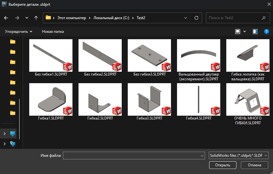Click the folder icon in the address bar
The width and height of the screenshot is (273, 174).
48,18
